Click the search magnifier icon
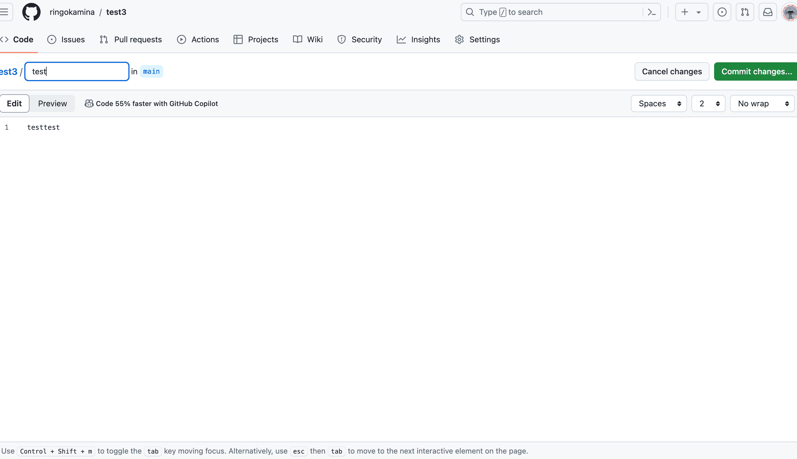 (x=470, y=12)
